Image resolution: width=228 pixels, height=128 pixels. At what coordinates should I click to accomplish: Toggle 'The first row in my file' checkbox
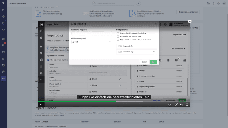point(48,60)
